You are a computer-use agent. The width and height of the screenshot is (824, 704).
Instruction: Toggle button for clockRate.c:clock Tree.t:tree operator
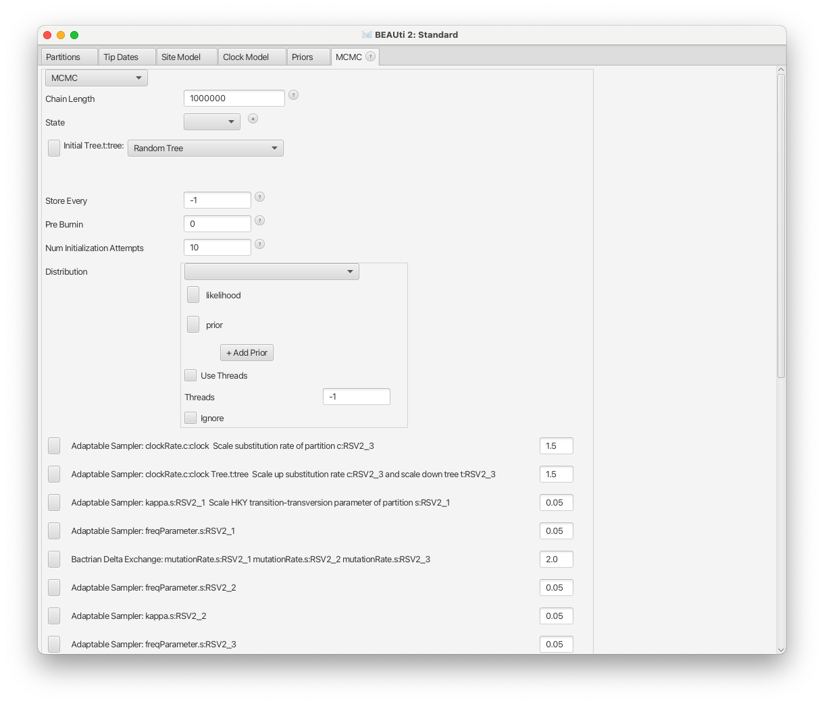pos(54,475)
